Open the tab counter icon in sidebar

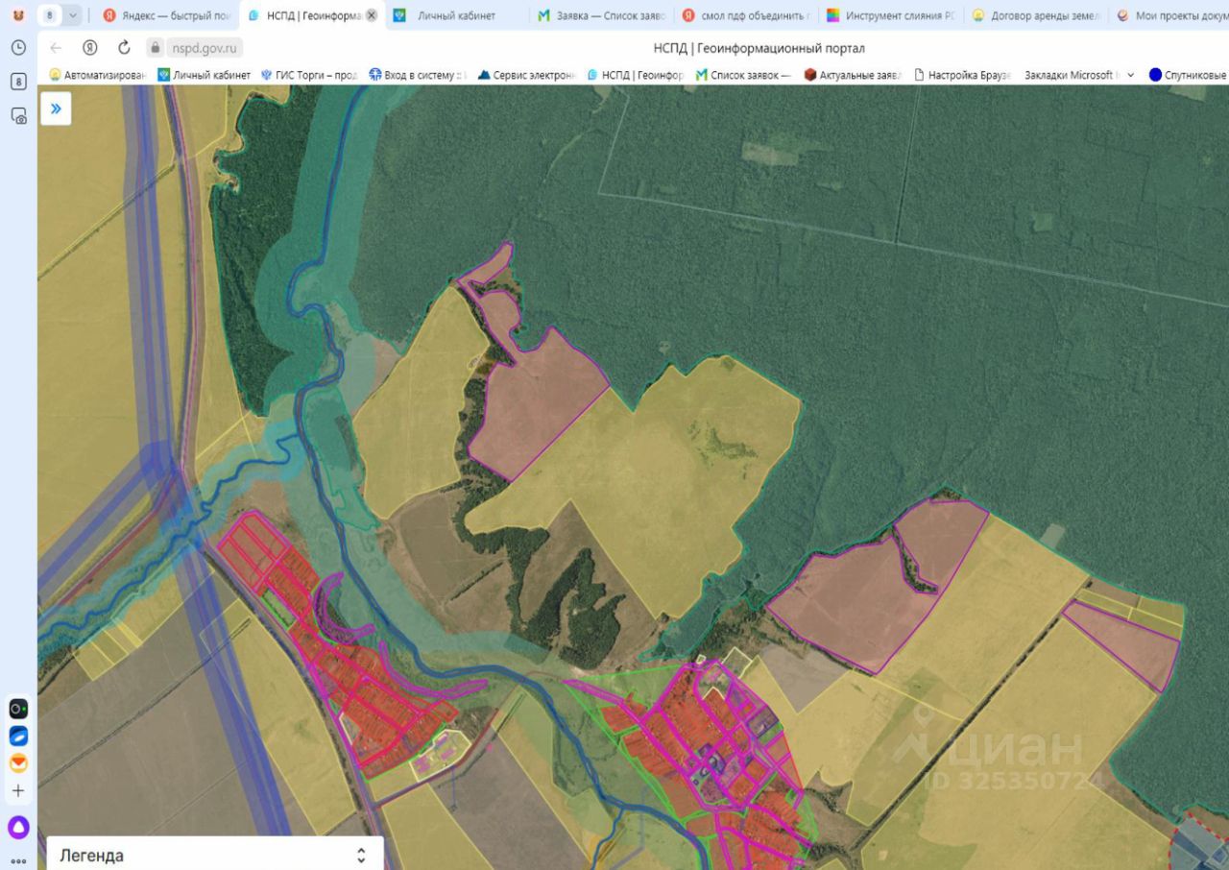[18, 82]
